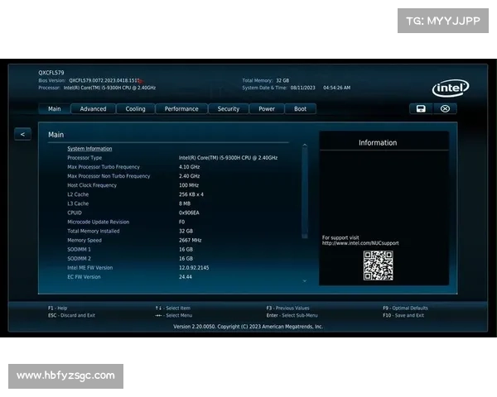Click F9 - Optimal Defaults hint
Viewport: 497px width, 397px height.
[405, 308]
